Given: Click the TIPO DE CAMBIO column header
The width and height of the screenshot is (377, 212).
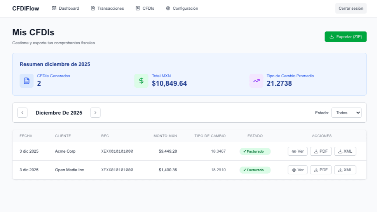Looking at the screenshot, I should 210,136.
